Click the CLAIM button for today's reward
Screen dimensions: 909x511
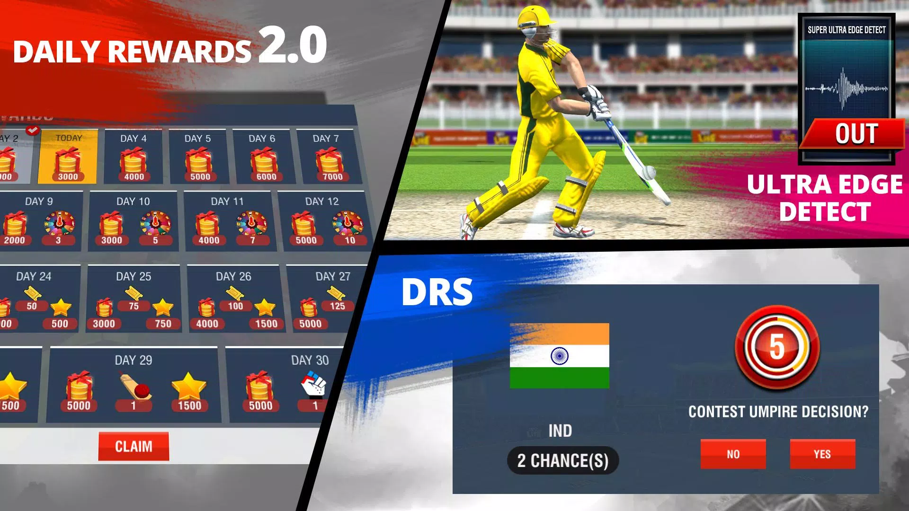tap(133, 446)
